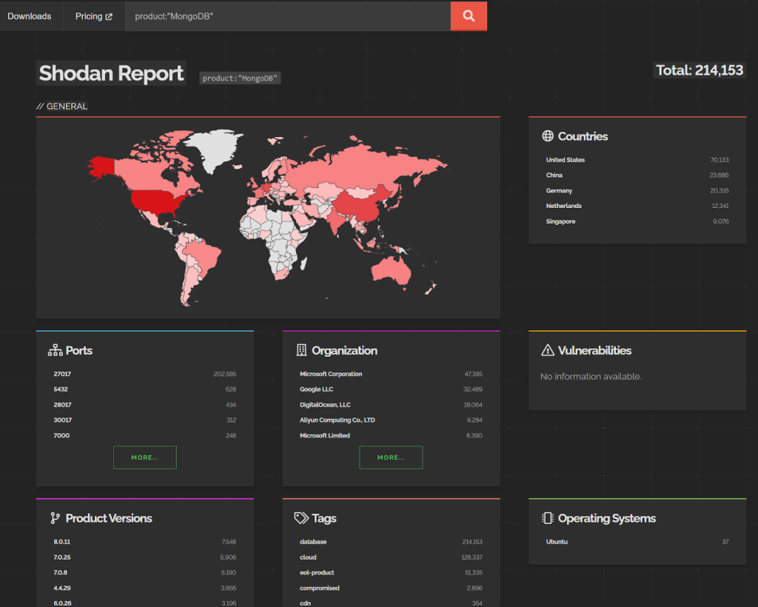Click the globe icon beside Countries
The width and height of the screenshot is (758, 607).
pos(547,136)
